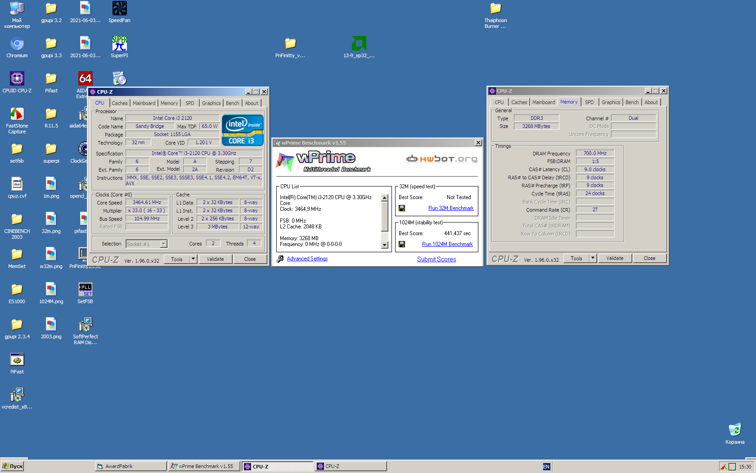Click Close button in the left CPU-Z window
756x473 pixels.
(x=250, y=259)
